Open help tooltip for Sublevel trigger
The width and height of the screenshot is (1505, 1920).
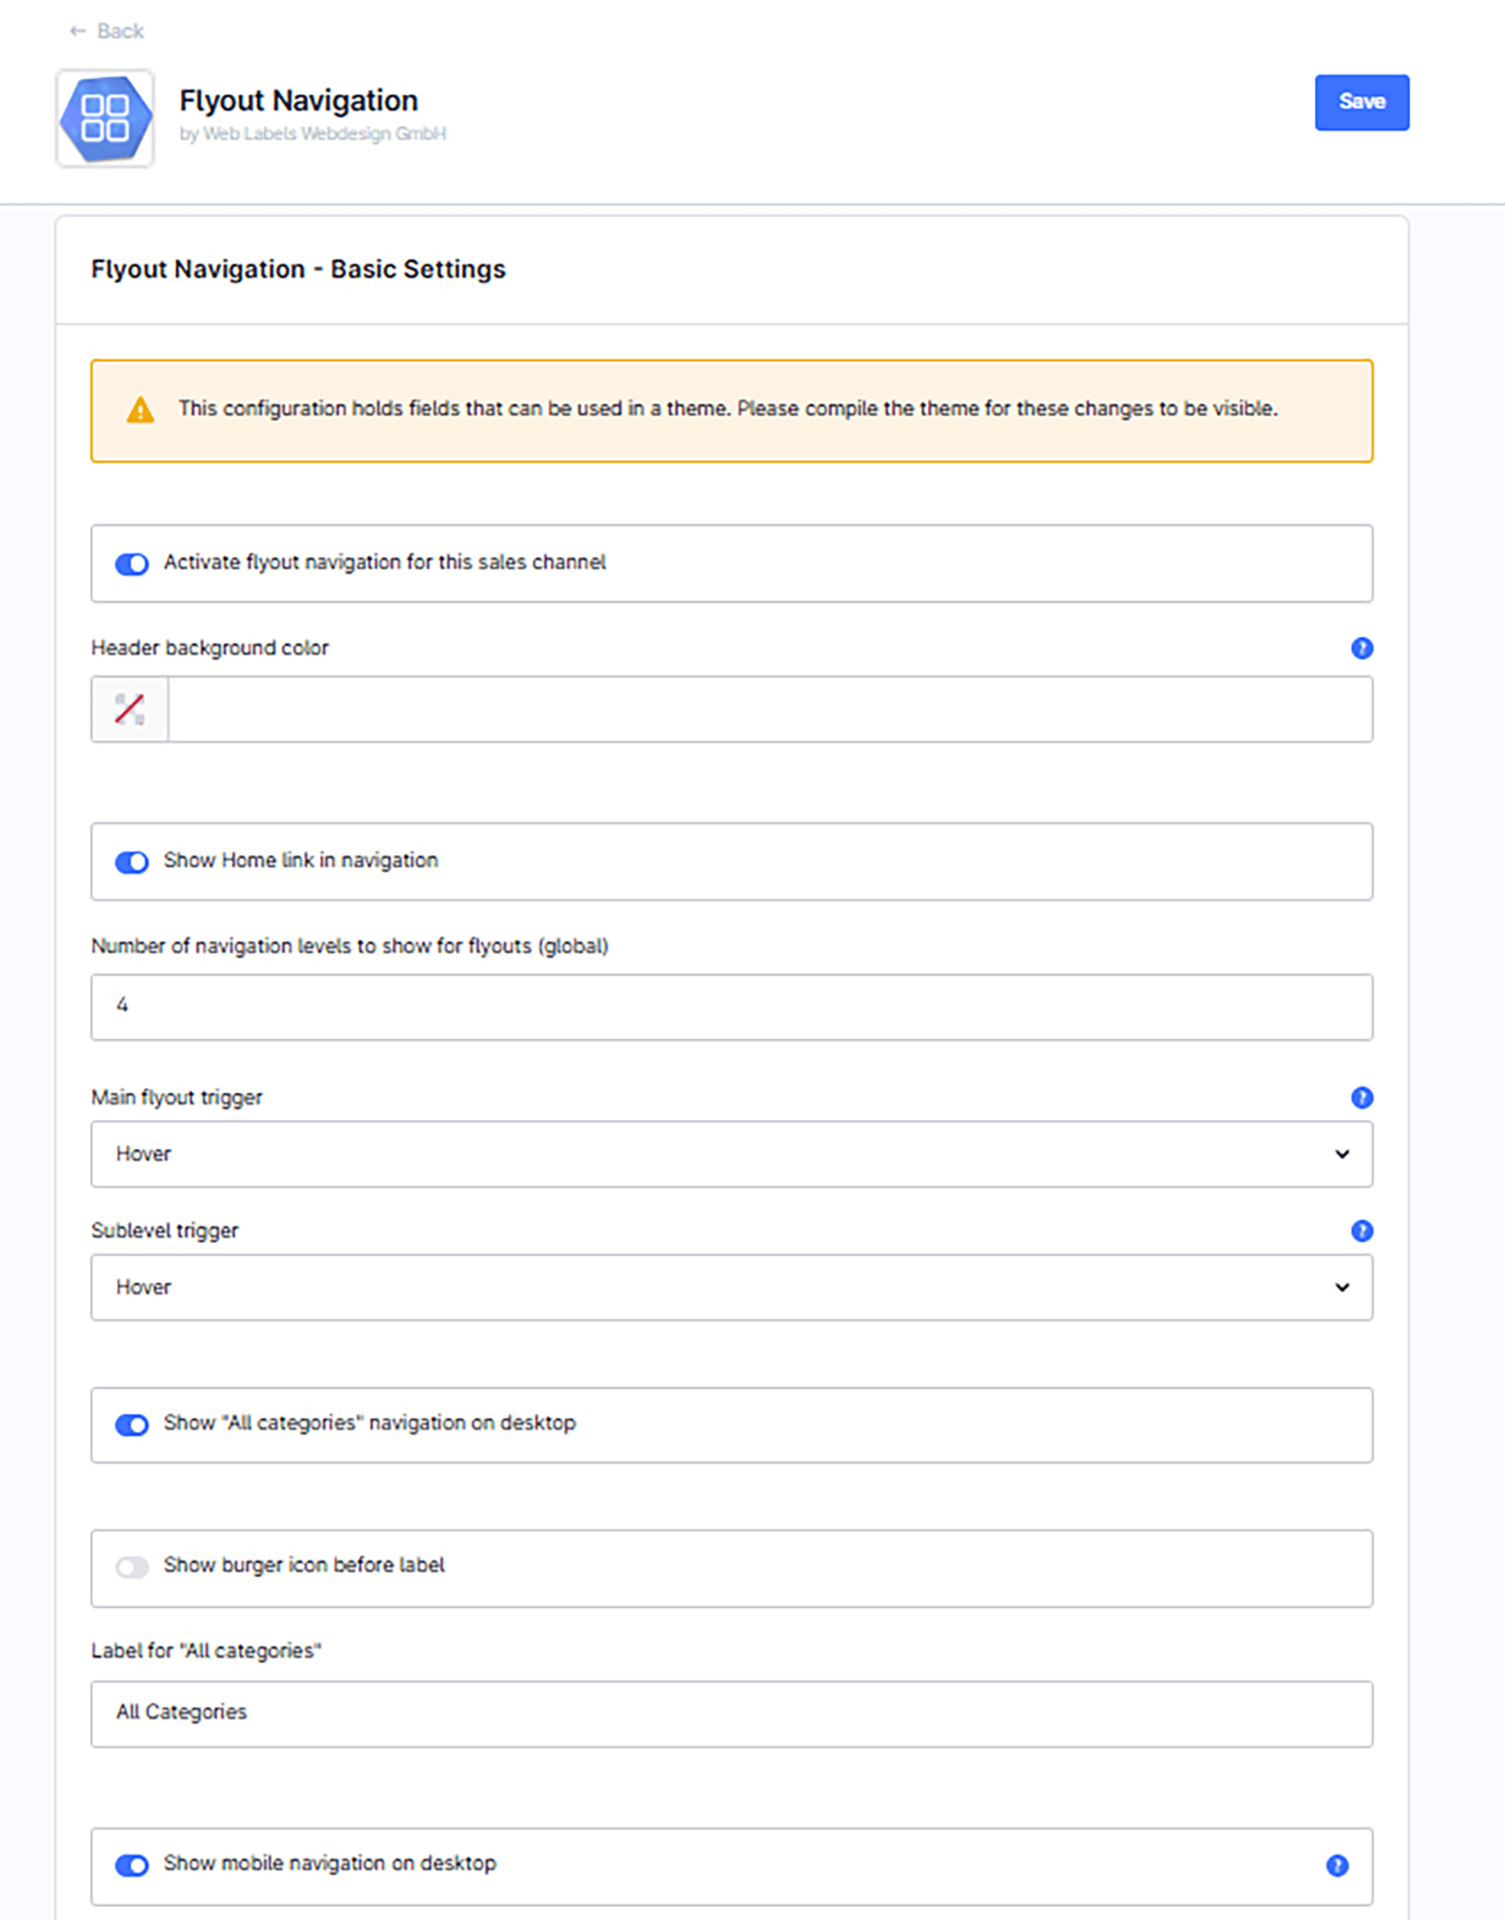tap(1362, 1230)
